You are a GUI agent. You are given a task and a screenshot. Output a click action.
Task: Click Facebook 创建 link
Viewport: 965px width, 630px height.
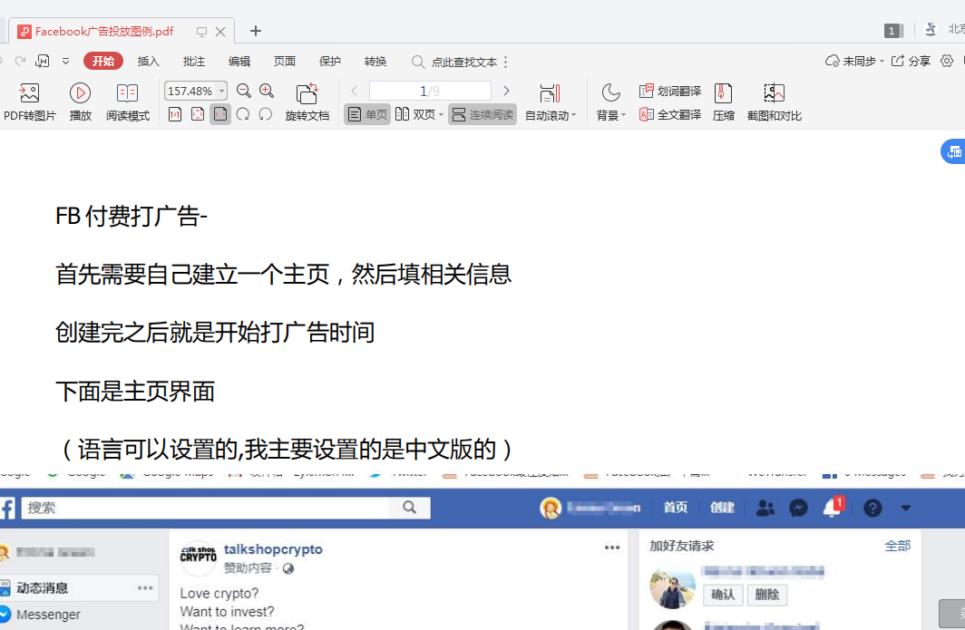tap(722, 508)
